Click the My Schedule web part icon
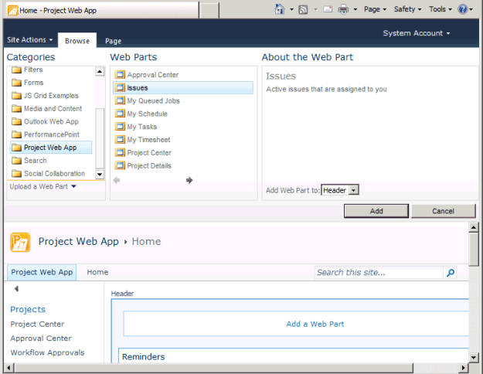This screenshot has height=374, width=483. [120, 114]
